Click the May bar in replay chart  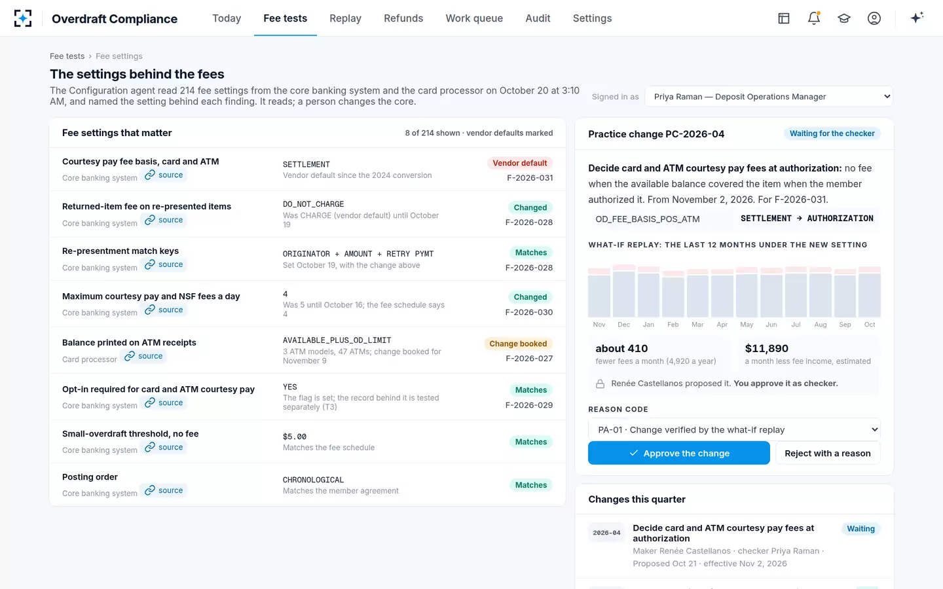coord(747,292)
